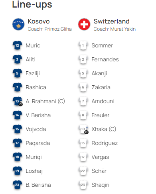Select number 7 jersey beside Rashica
This screenshot has height=194, width=156.
(17, 87)
